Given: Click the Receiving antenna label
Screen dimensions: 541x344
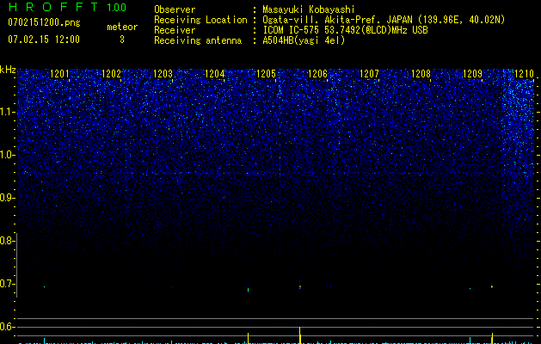Looking at the screenshot, I should 198,40.
